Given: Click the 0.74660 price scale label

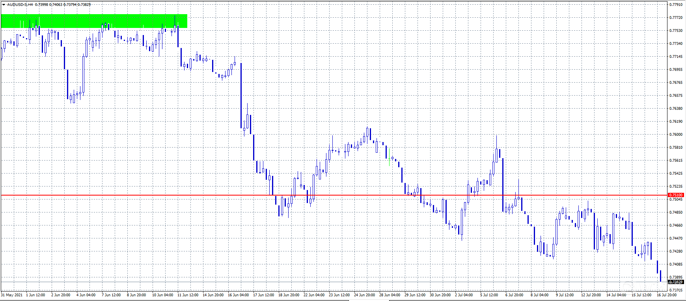Looking at the screenshot, I should (676, 225).
